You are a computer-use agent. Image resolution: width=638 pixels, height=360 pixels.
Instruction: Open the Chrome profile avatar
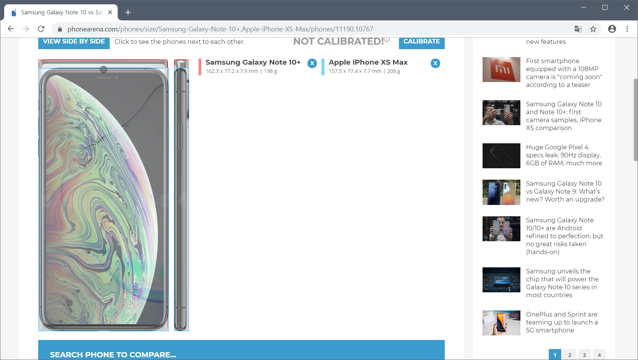pyautogui.click(x=612, y=29)
